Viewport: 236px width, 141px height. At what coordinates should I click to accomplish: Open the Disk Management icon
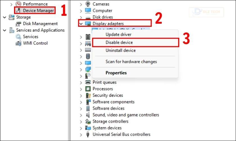[18, 24]
